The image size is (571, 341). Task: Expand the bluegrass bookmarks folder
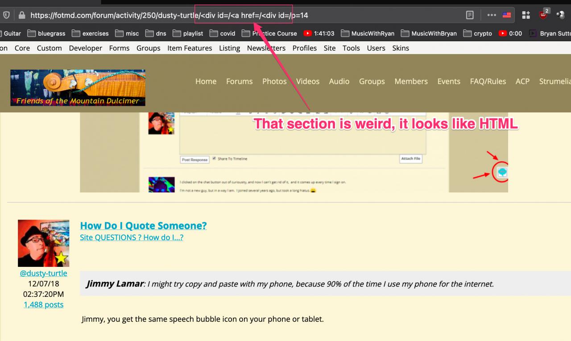coord(46,33)
